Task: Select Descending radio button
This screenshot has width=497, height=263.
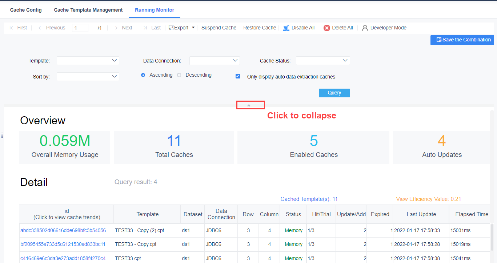Action: click(x=179, y=75)
